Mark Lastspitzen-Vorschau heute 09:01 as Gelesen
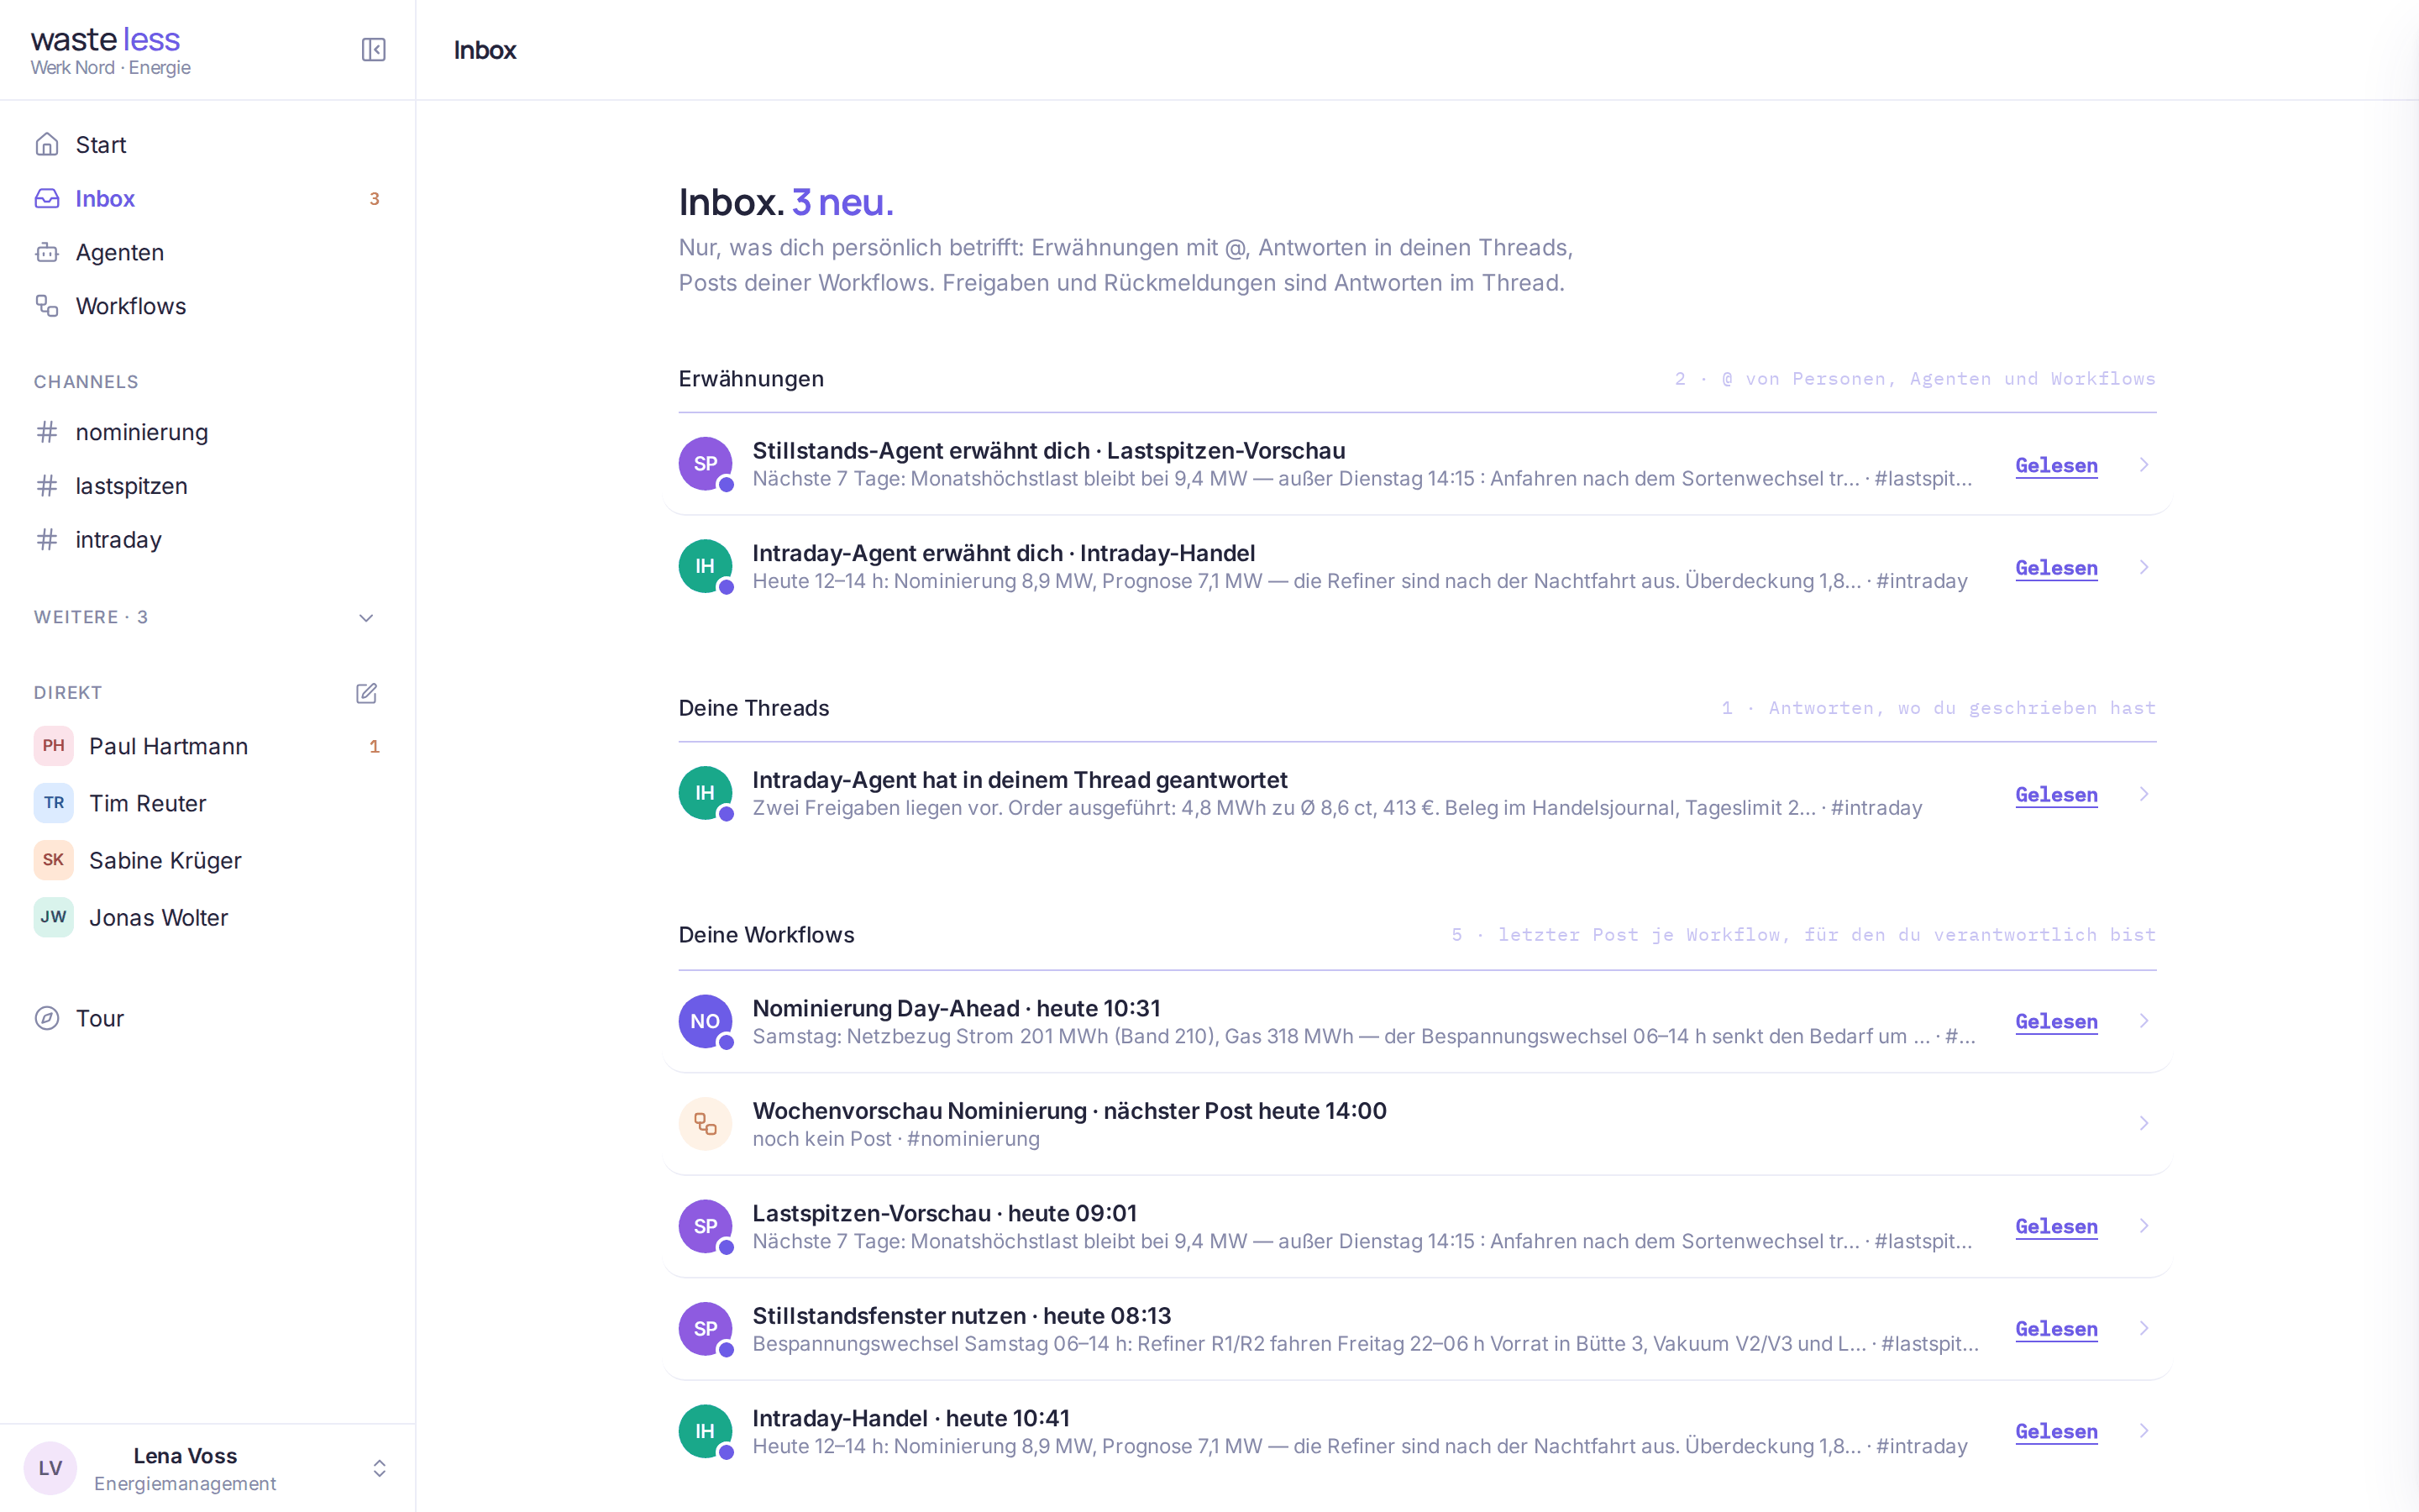 [x=2056, y=1227]
